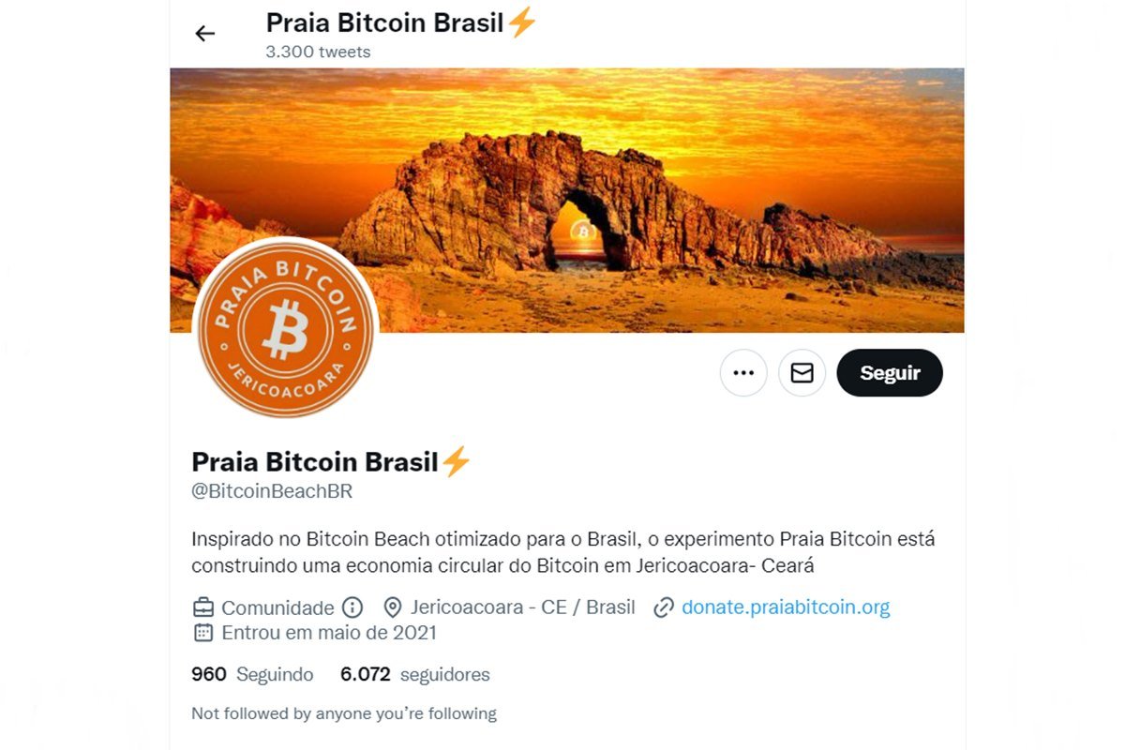The image size is (1125, 750).
Task: Click the location pin icon
Action: click(x=393, y=607)
